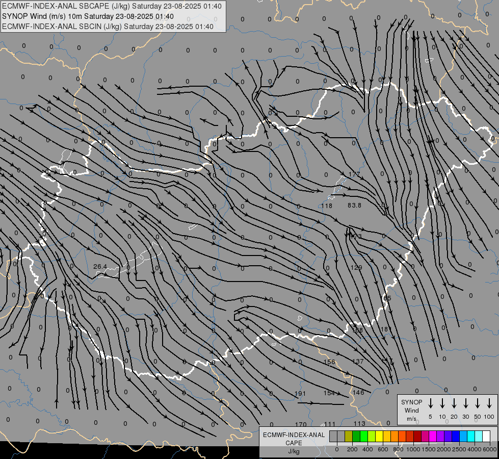The image size is (499, 459).
Task: Click the 100 m/s wind arrow in the legend
Action: coord(489,403)
